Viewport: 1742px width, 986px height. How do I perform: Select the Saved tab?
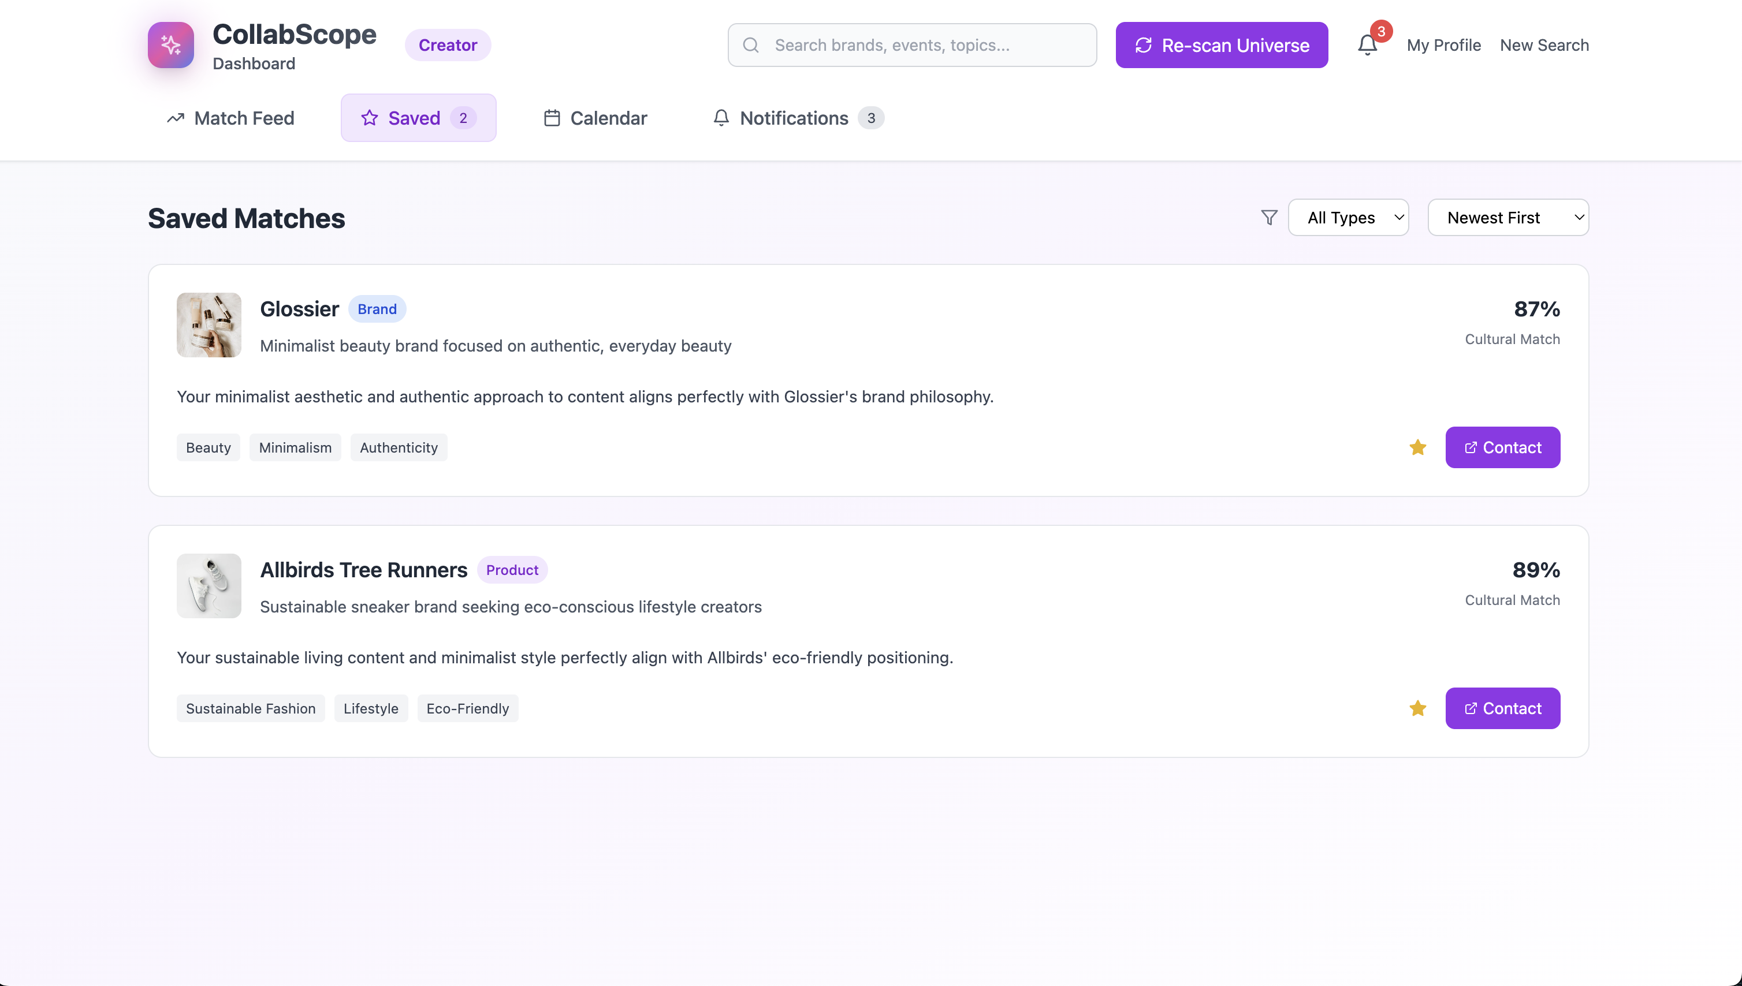pyautogui.click(x=418, y=118)
